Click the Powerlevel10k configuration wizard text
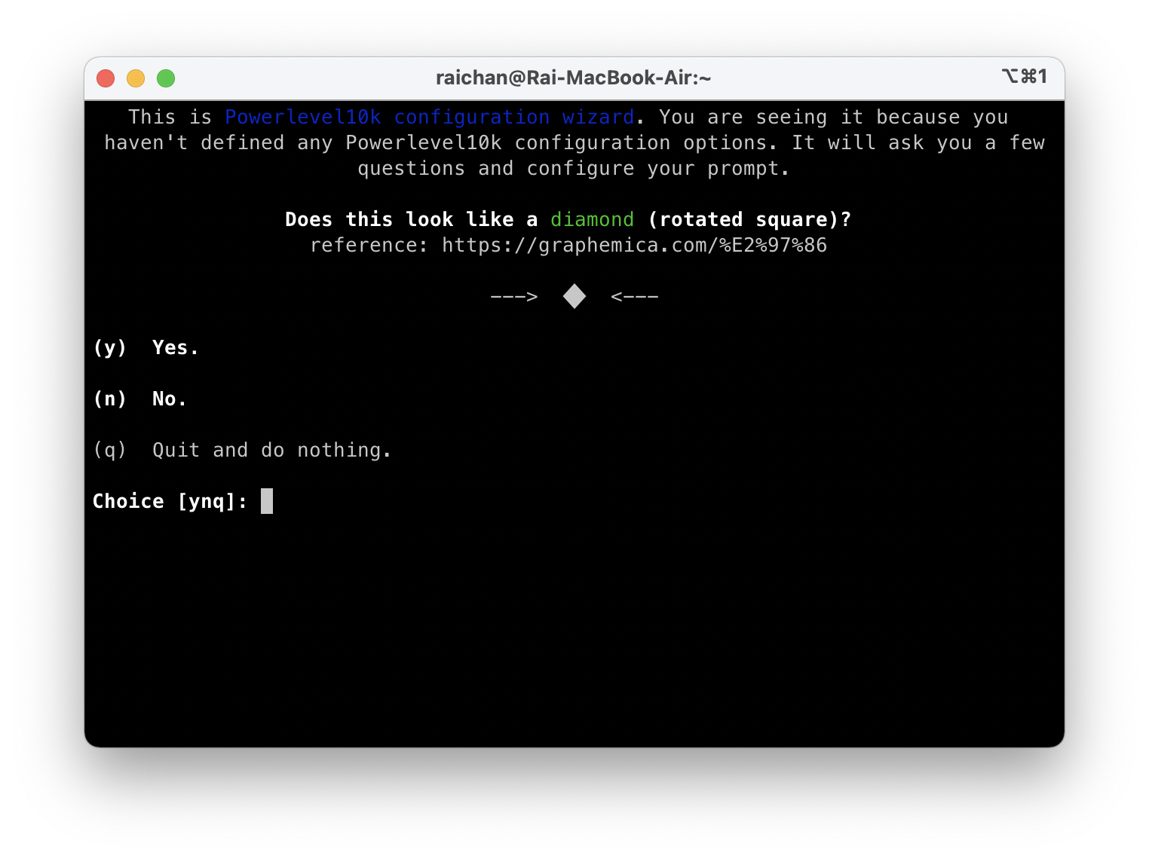This screenshot has width=1149, height=859. pyautogui.click(x=430, y=118)
